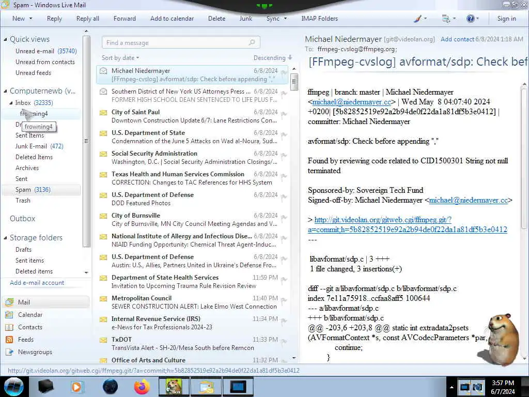
Task: Click the open-envelope icon beside Michael Niedermayer
Action: click(103, 71)
